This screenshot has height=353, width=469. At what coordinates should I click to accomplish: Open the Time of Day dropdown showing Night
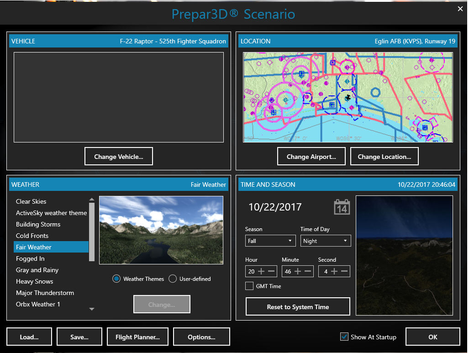[325, 241]
